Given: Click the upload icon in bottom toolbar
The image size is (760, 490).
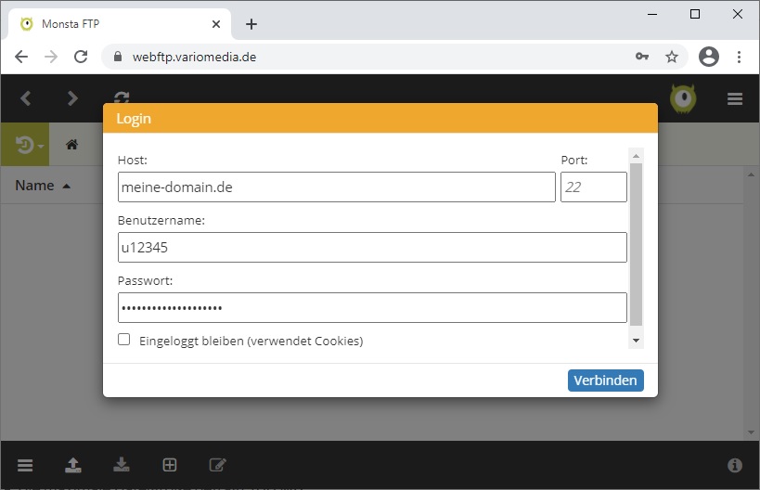Looking at the screenshot, I should (x=72, y=465).
